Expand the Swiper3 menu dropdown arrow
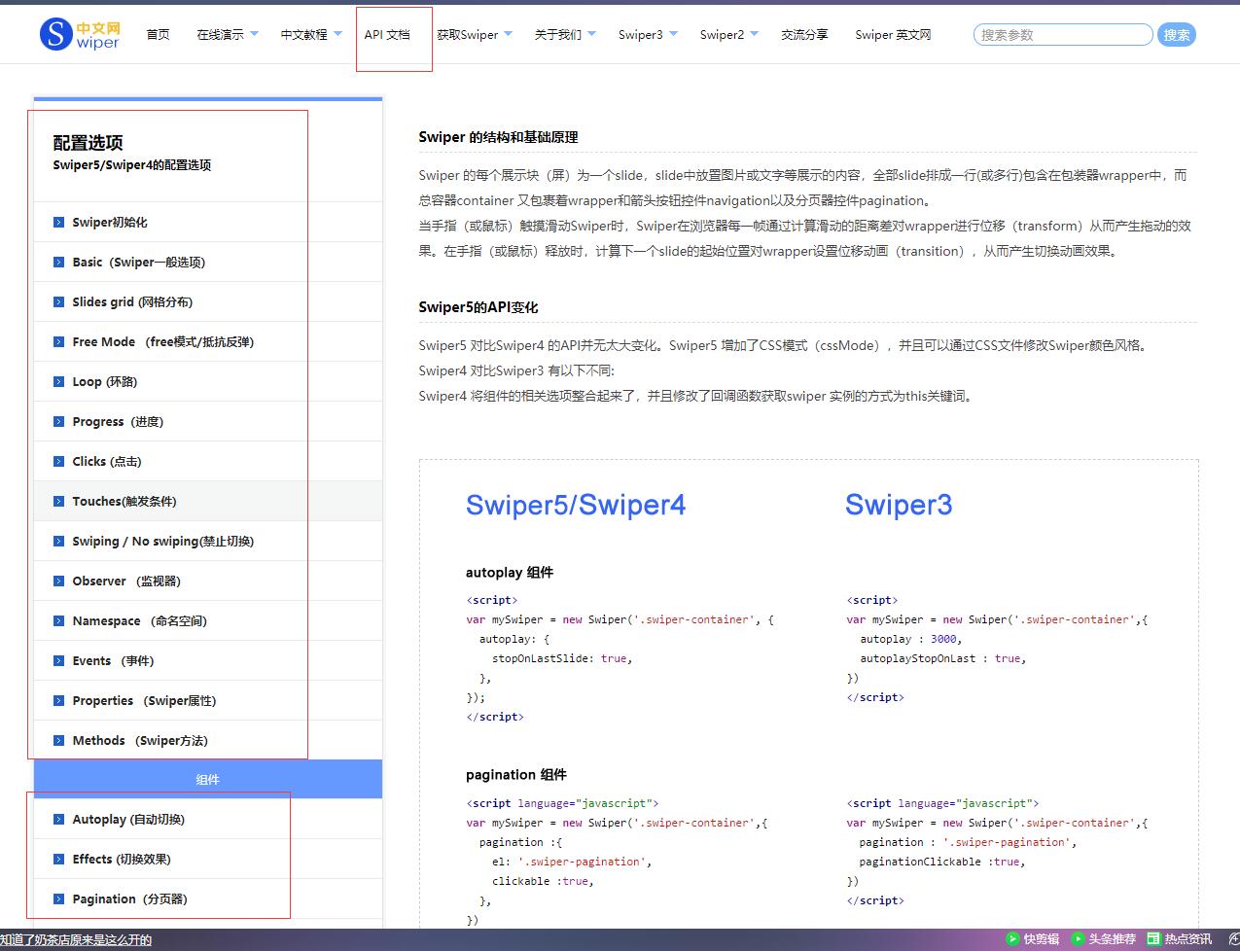The image size is (1240, 951). click(674, 34)
